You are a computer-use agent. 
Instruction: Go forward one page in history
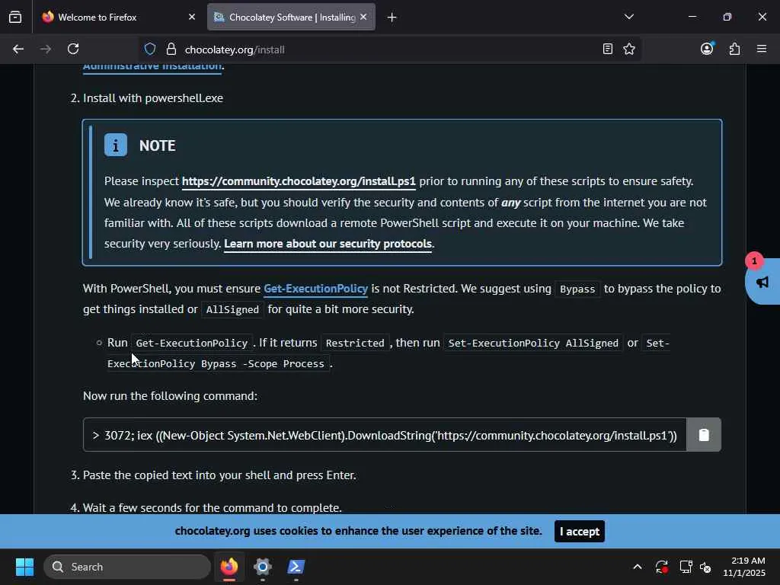point(46,50)
